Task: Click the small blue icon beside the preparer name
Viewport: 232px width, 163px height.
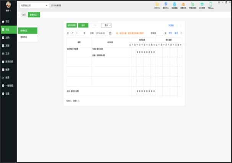Action: coord(78,101)
